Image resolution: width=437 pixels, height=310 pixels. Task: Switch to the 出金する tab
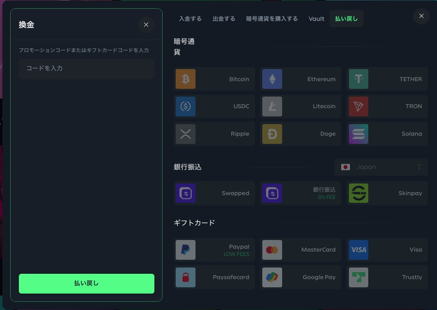click(x=224, y=19)
